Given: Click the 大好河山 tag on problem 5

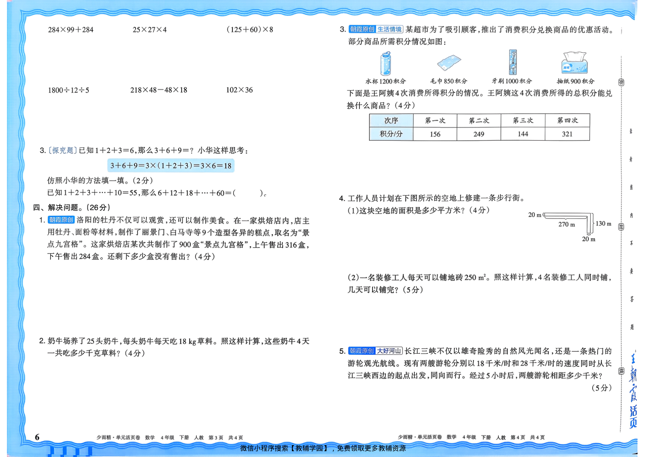Looking at the screenshot, I should coord(389,351).
